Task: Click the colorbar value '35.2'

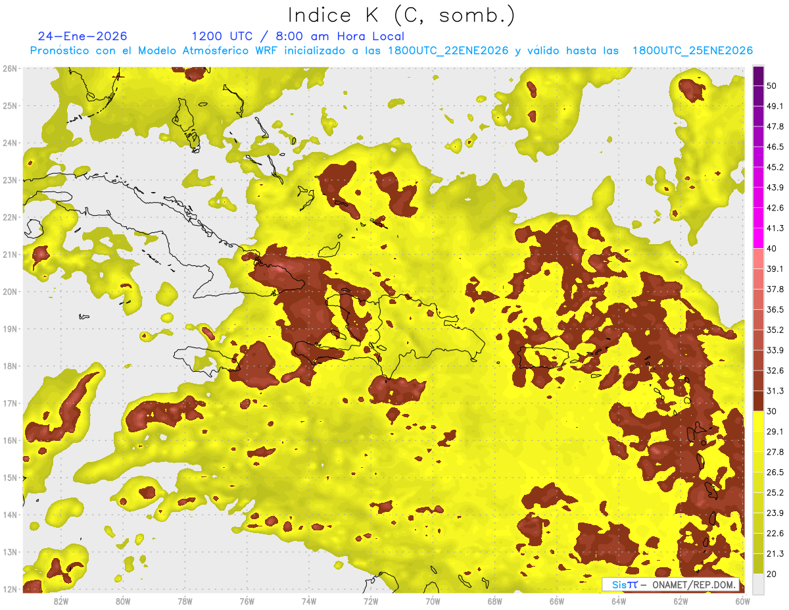Action: point(775,330)
